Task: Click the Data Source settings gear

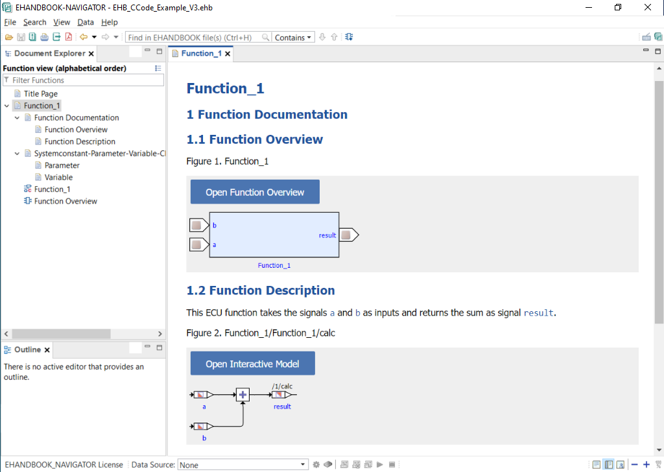Action: (316, 464)
